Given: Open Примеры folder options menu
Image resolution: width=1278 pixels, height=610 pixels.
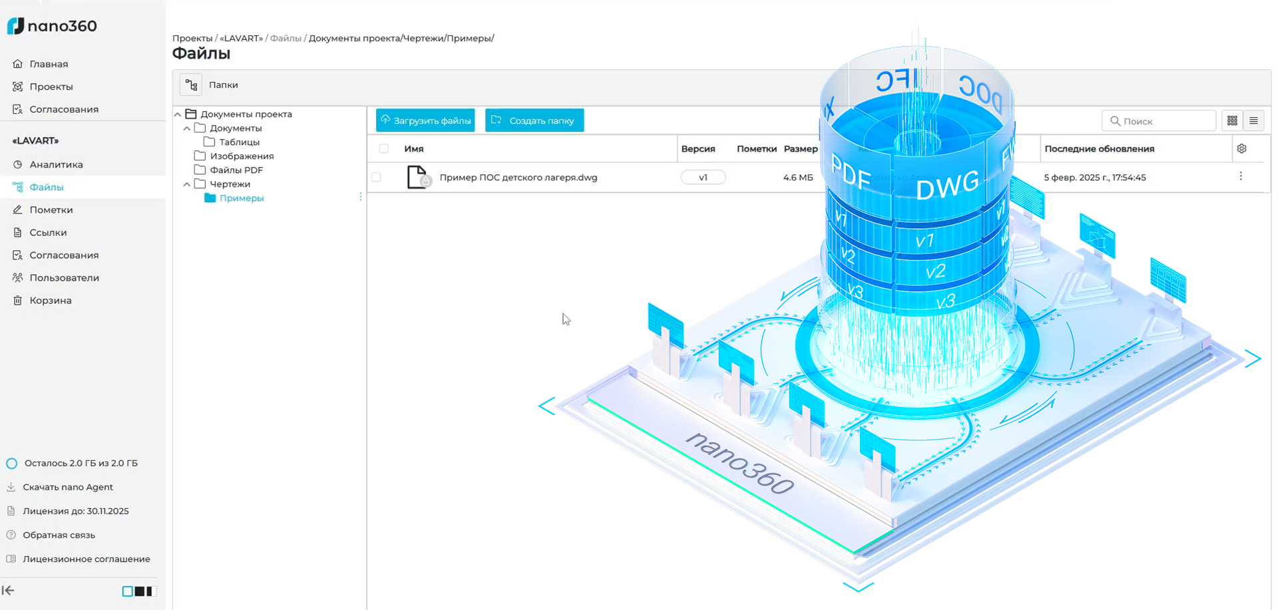Looking at the screenshot, I should click(361, 197).
